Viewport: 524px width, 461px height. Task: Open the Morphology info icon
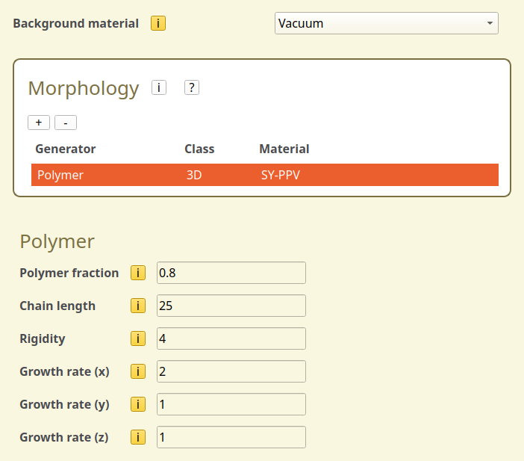click(158, 88)
